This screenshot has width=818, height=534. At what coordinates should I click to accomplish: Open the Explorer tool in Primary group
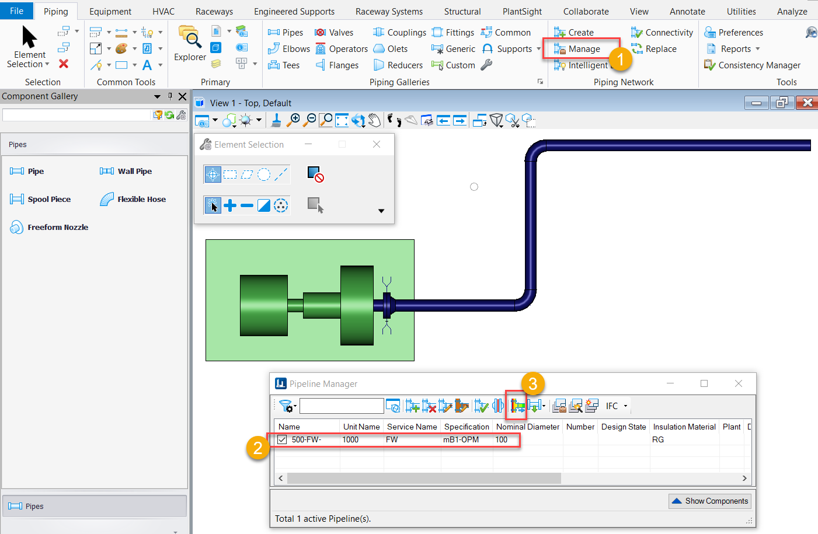click(190, 44)
